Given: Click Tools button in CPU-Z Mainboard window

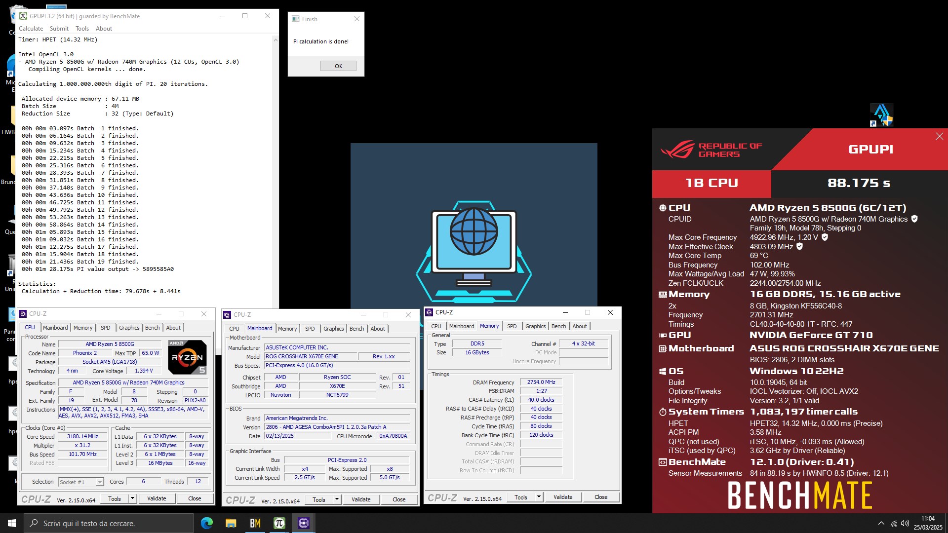Looking at the screenshot, I should point(319,499).
